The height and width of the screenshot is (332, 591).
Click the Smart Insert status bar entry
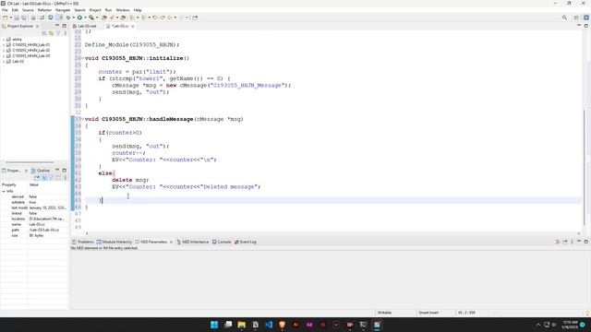[x=428, y=313]
